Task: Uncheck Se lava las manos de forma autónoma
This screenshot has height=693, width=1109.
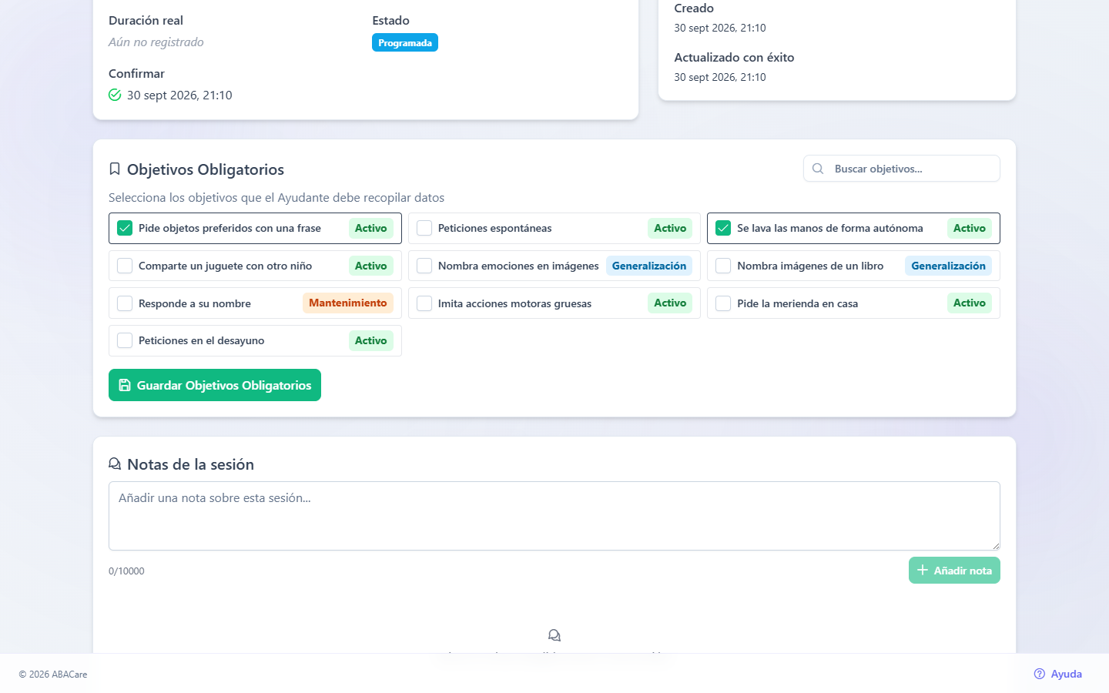Action: 723,228
